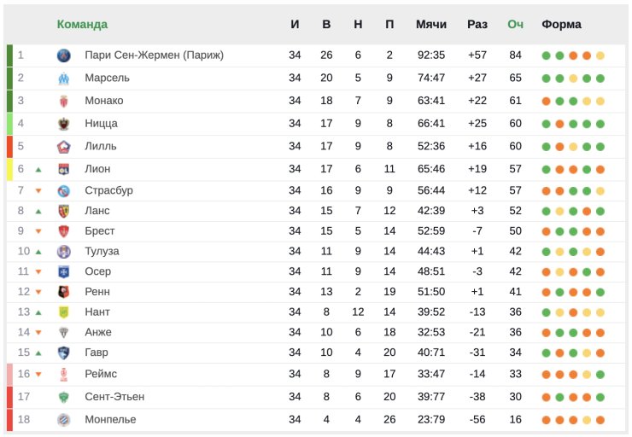This screenshot has width=632, height=437.
Task: Sort table by Команда column header
Action: (82, 24)
